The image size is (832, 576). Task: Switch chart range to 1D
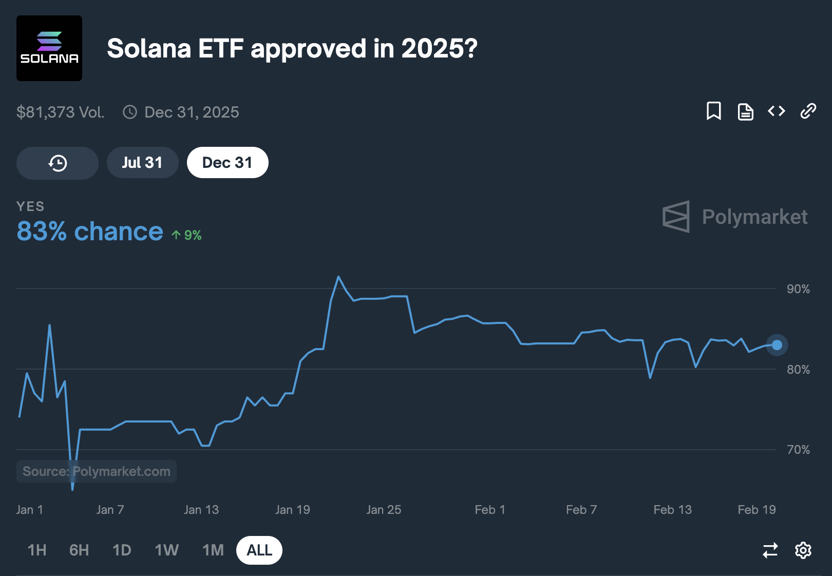click(122, 550)
